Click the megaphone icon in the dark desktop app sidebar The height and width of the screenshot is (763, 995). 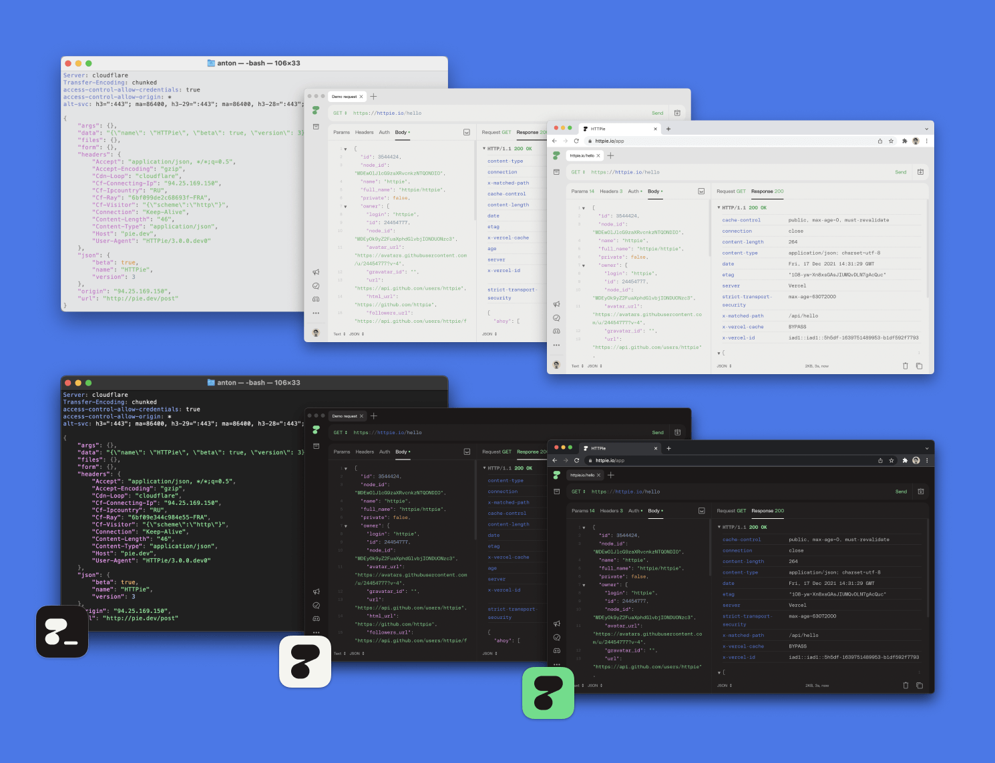(317, 592)
